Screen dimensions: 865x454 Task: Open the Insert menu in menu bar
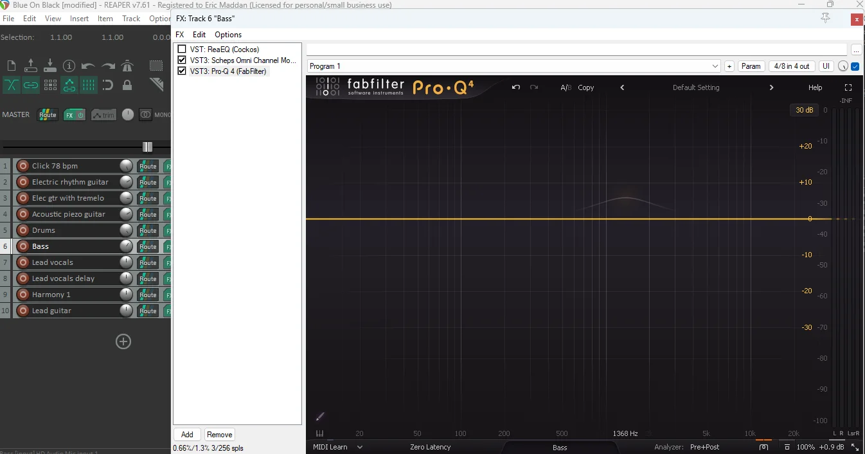(x=79, y=19)
